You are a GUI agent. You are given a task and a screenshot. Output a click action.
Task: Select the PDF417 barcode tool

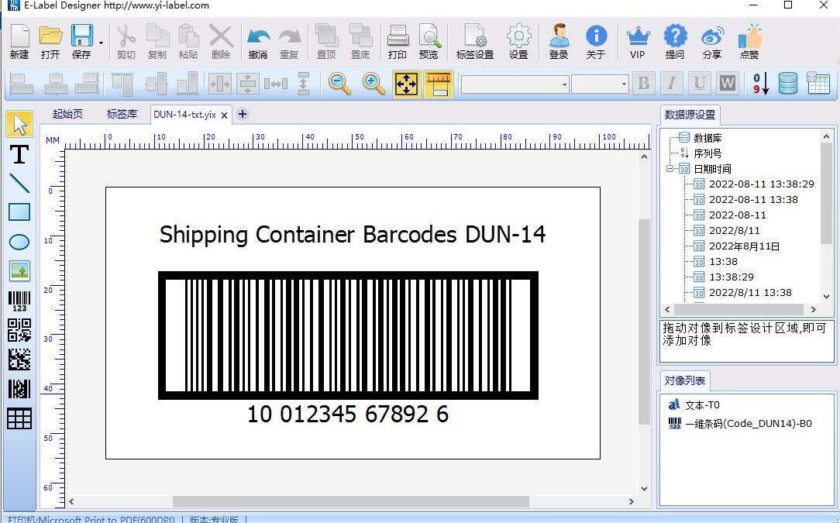[x=19, y=389]
